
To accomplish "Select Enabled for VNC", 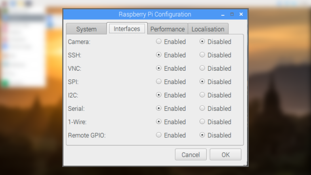I will tap(159, 68).
